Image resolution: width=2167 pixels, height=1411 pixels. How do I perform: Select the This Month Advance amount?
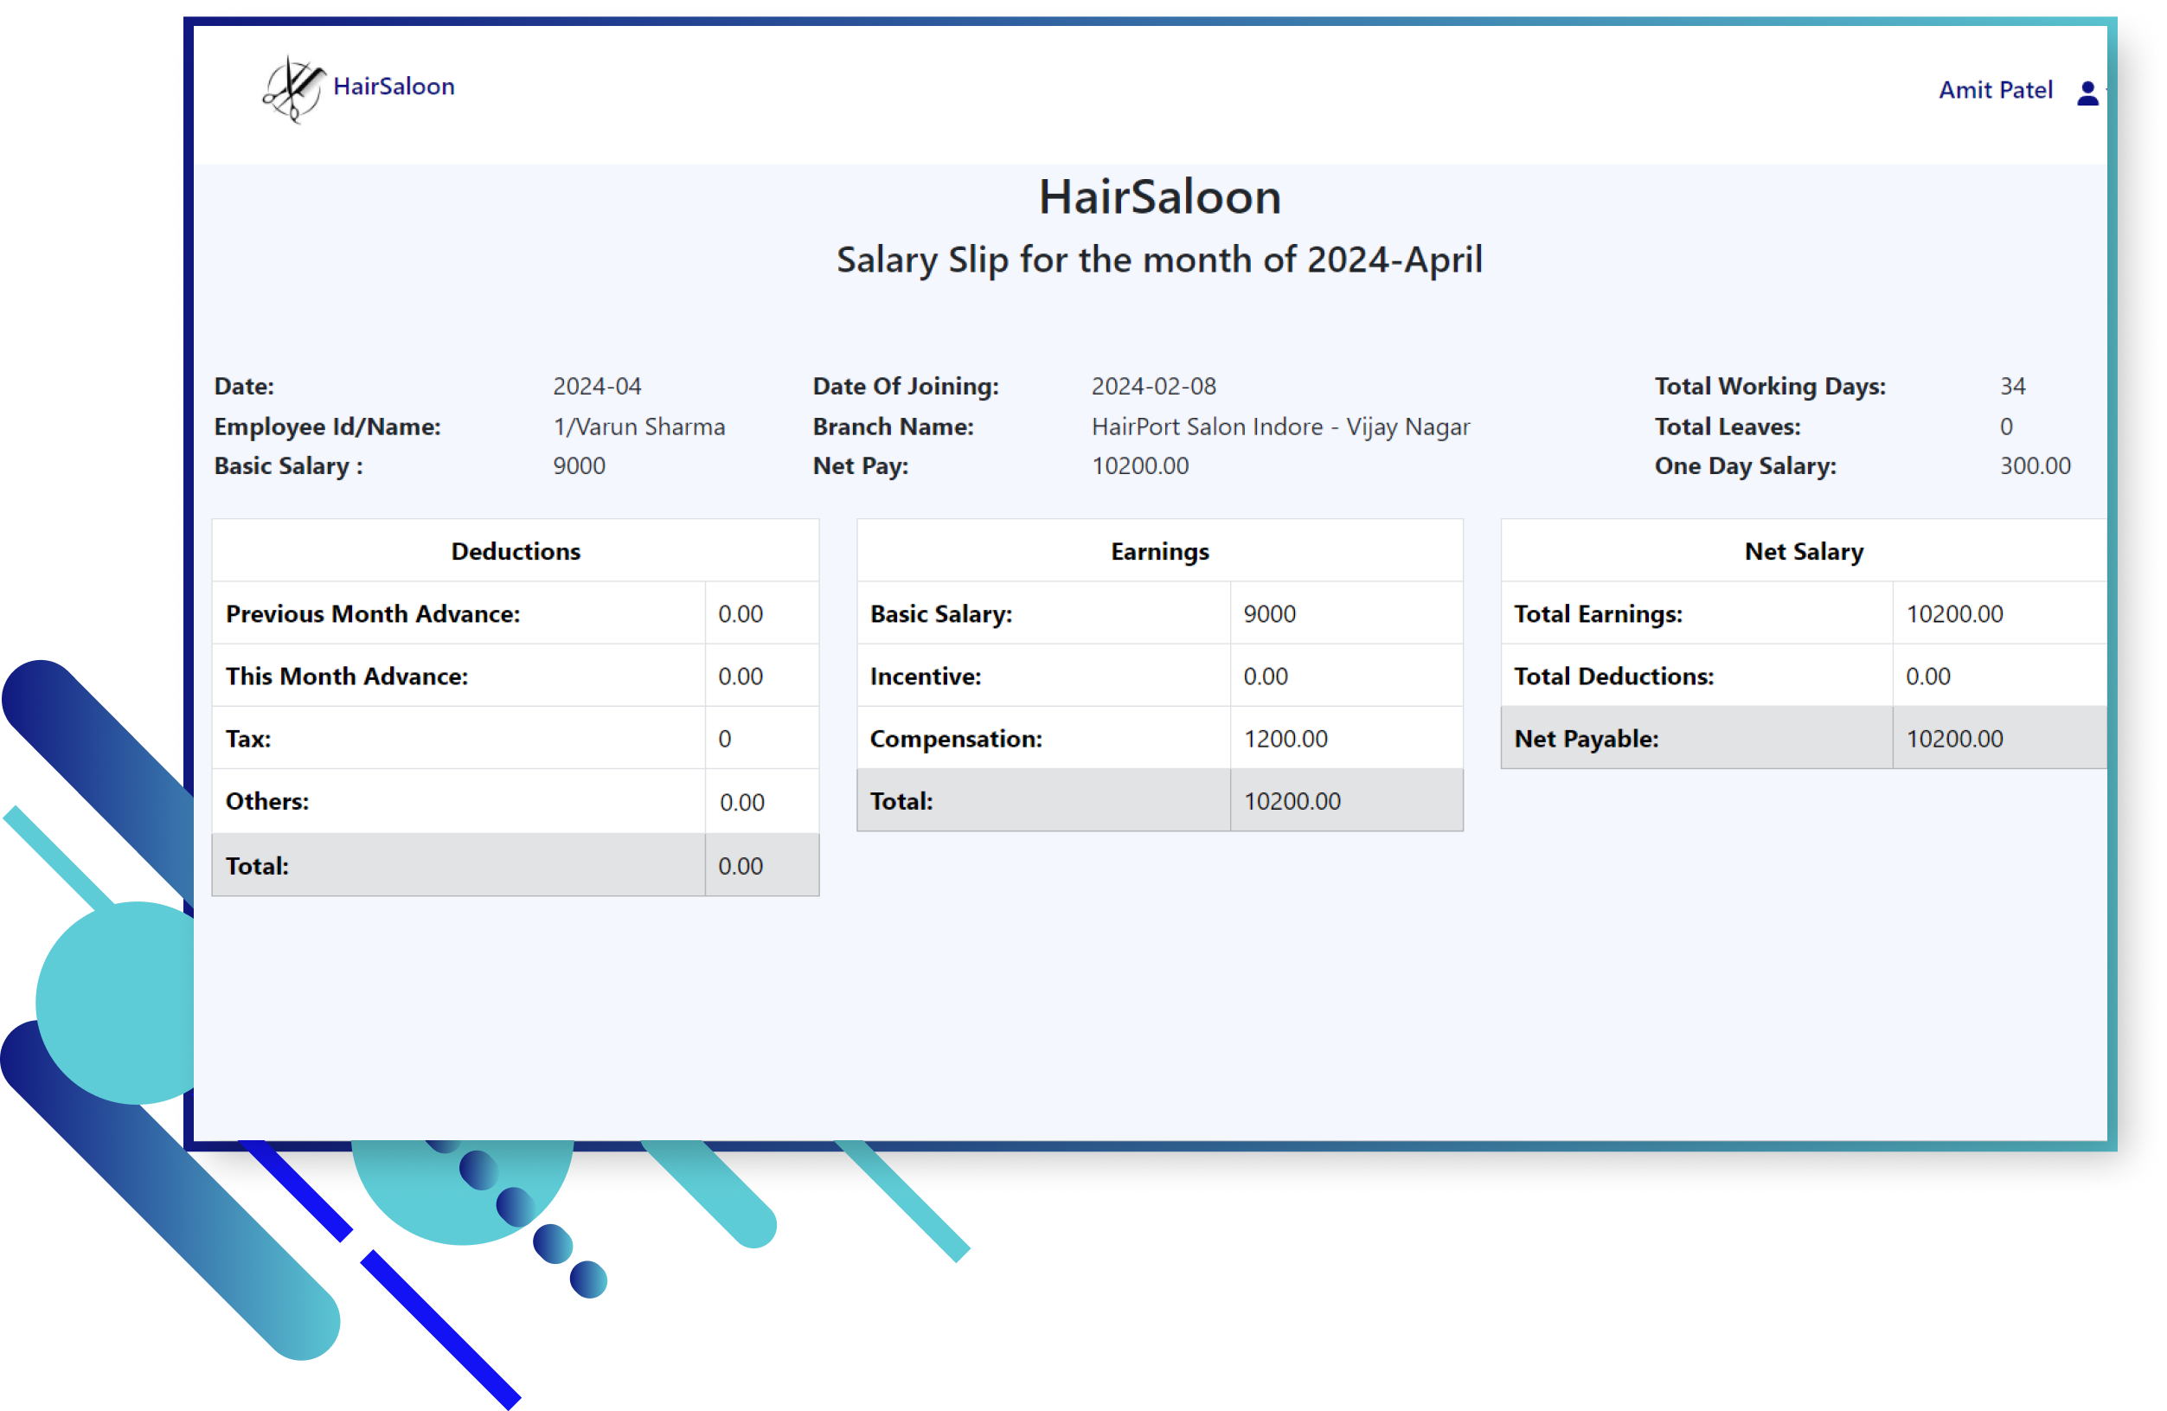[x=740, y=677]
